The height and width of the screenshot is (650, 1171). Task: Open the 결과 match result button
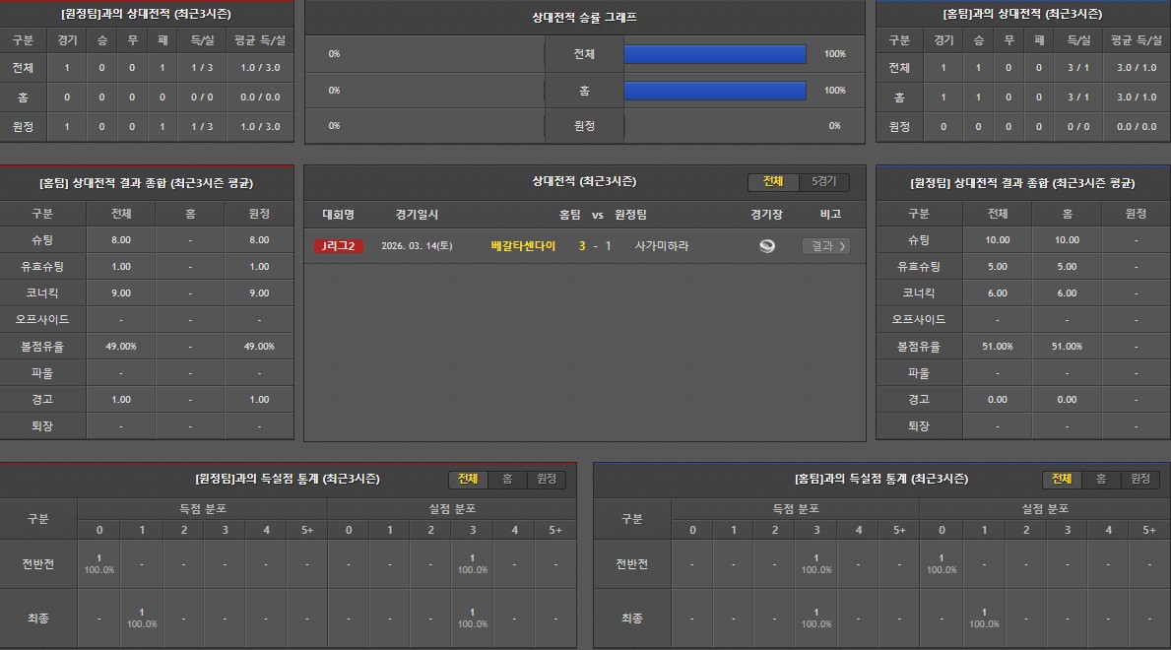point(825,246)
